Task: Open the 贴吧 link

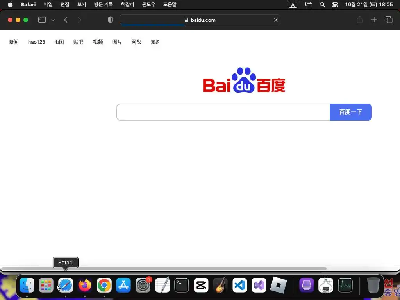Action: (x=78, y=42)
